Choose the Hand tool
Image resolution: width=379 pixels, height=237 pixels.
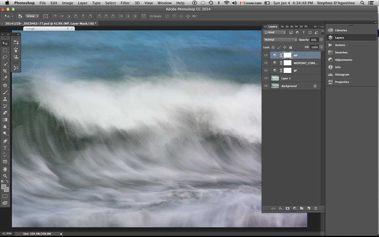pos(5,169)
